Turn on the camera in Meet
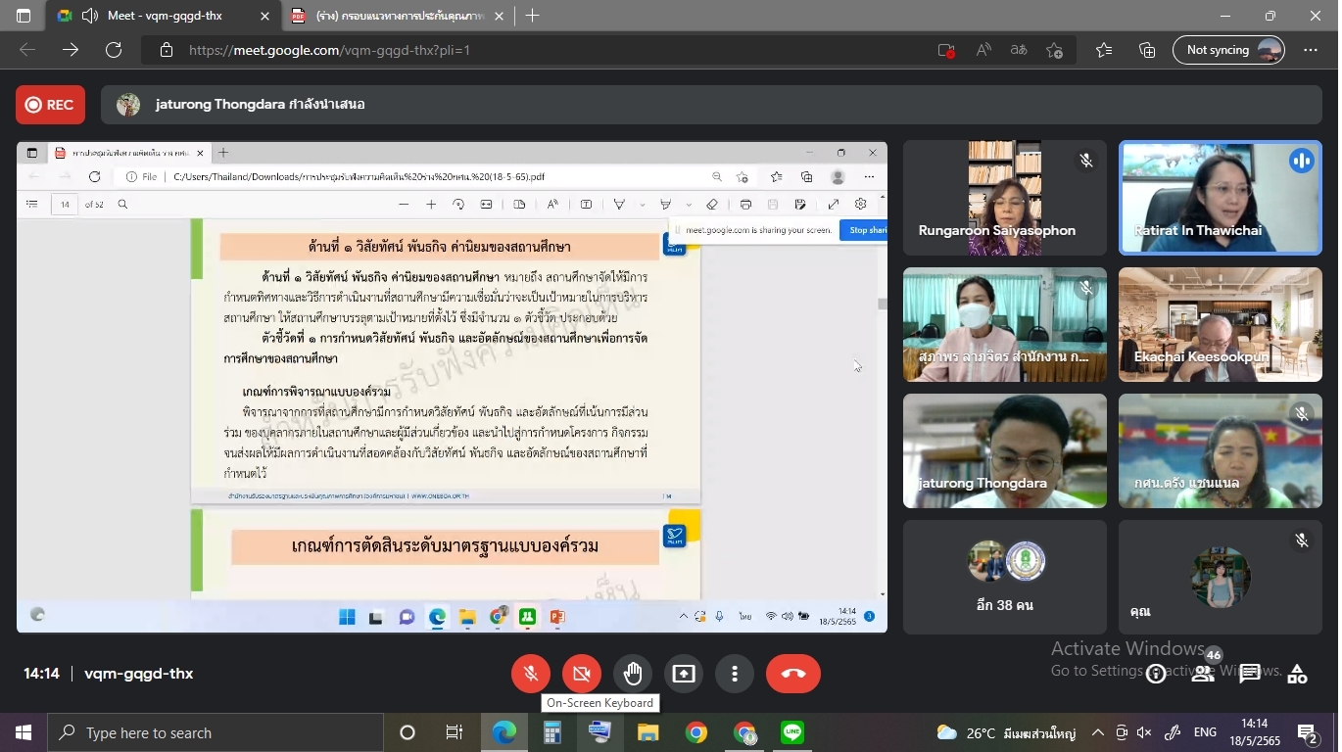 point(582,674)
